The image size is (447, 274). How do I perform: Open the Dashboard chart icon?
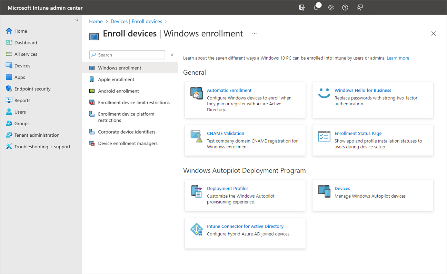click(9, 43)
